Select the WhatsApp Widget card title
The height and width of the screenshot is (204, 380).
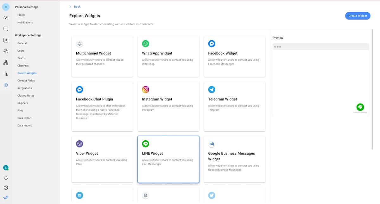click(157, 53)
